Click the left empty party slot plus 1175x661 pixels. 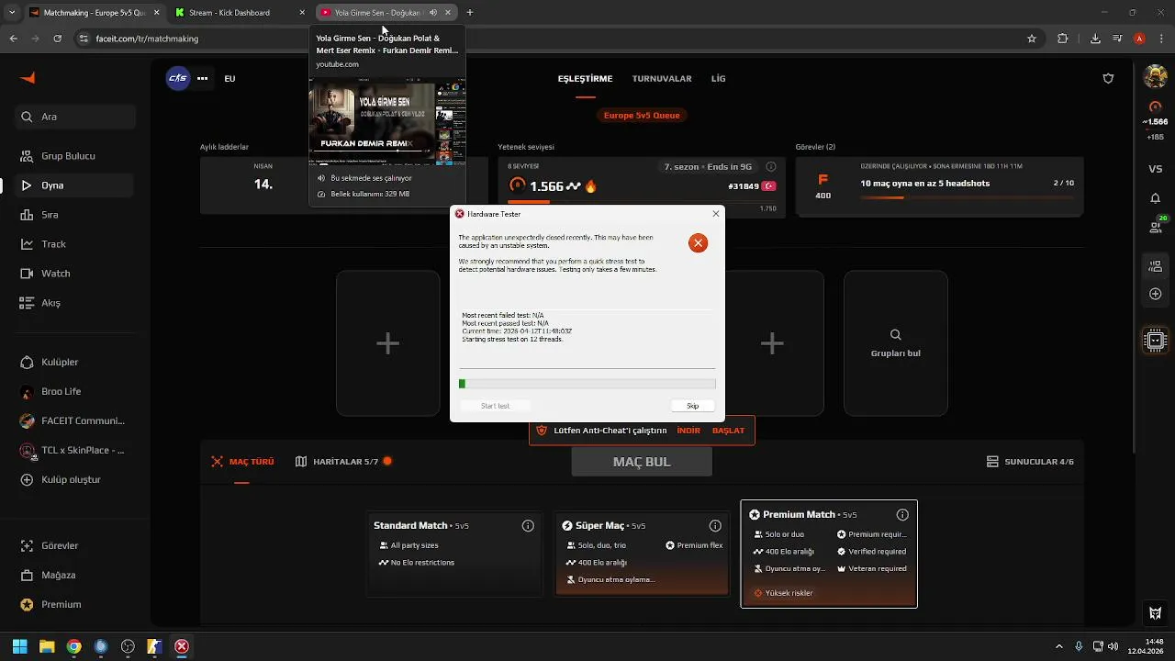pyautogui.click(x=387, y=343)
